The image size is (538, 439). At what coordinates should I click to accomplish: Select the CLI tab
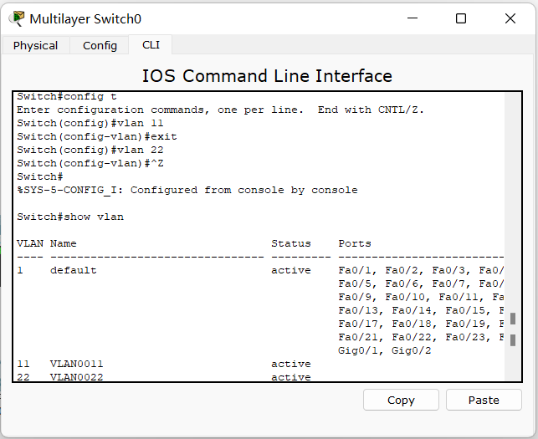[151, 44]
